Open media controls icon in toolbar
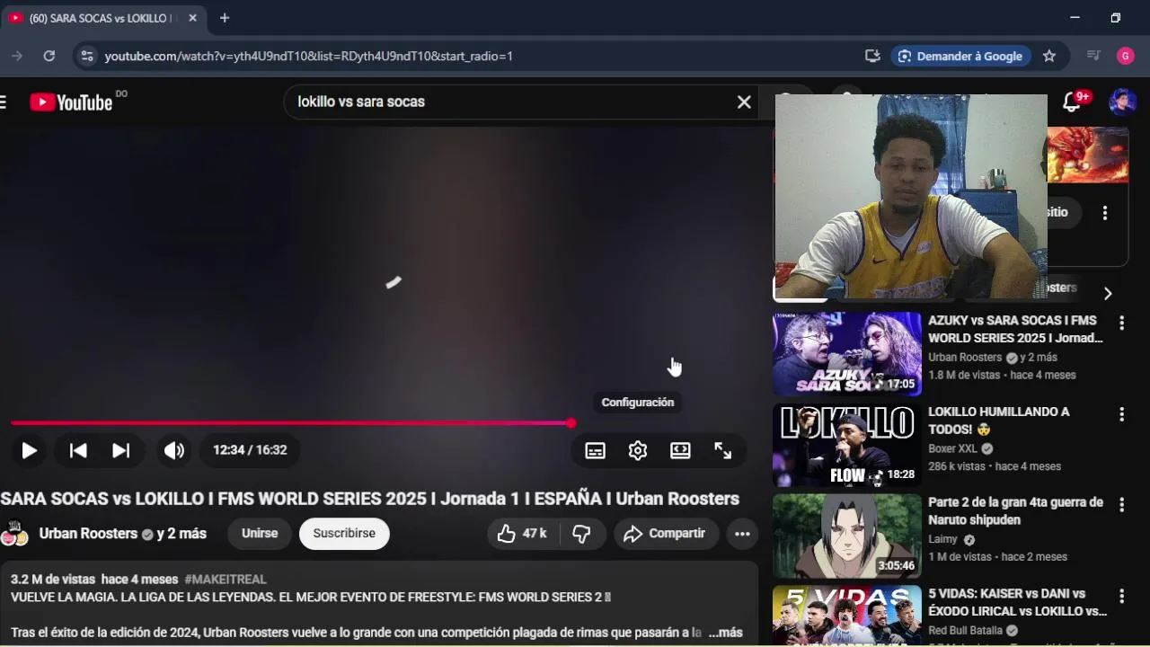This screenshot has width=1150, height=647. (x=1093, y=56)
